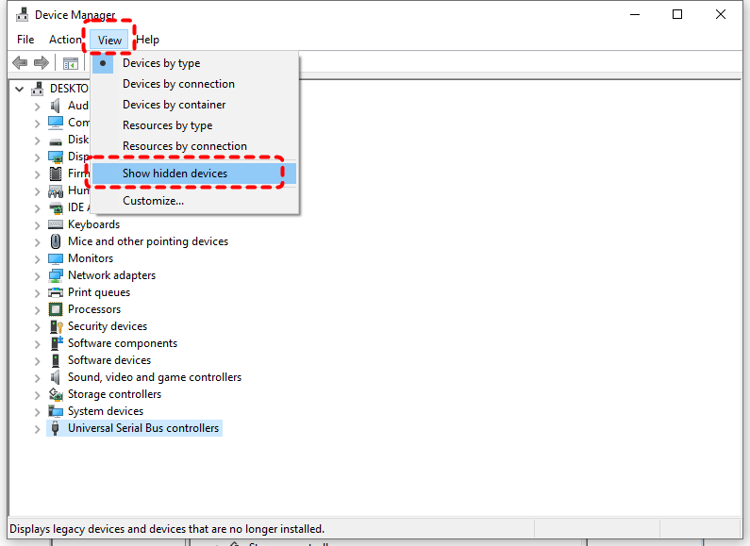Expand the Security devices category
This screenshot has width=750, height=546.
point(38,327)
